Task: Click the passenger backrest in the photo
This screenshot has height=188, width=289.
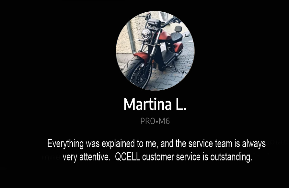Action: coord(178,29)
